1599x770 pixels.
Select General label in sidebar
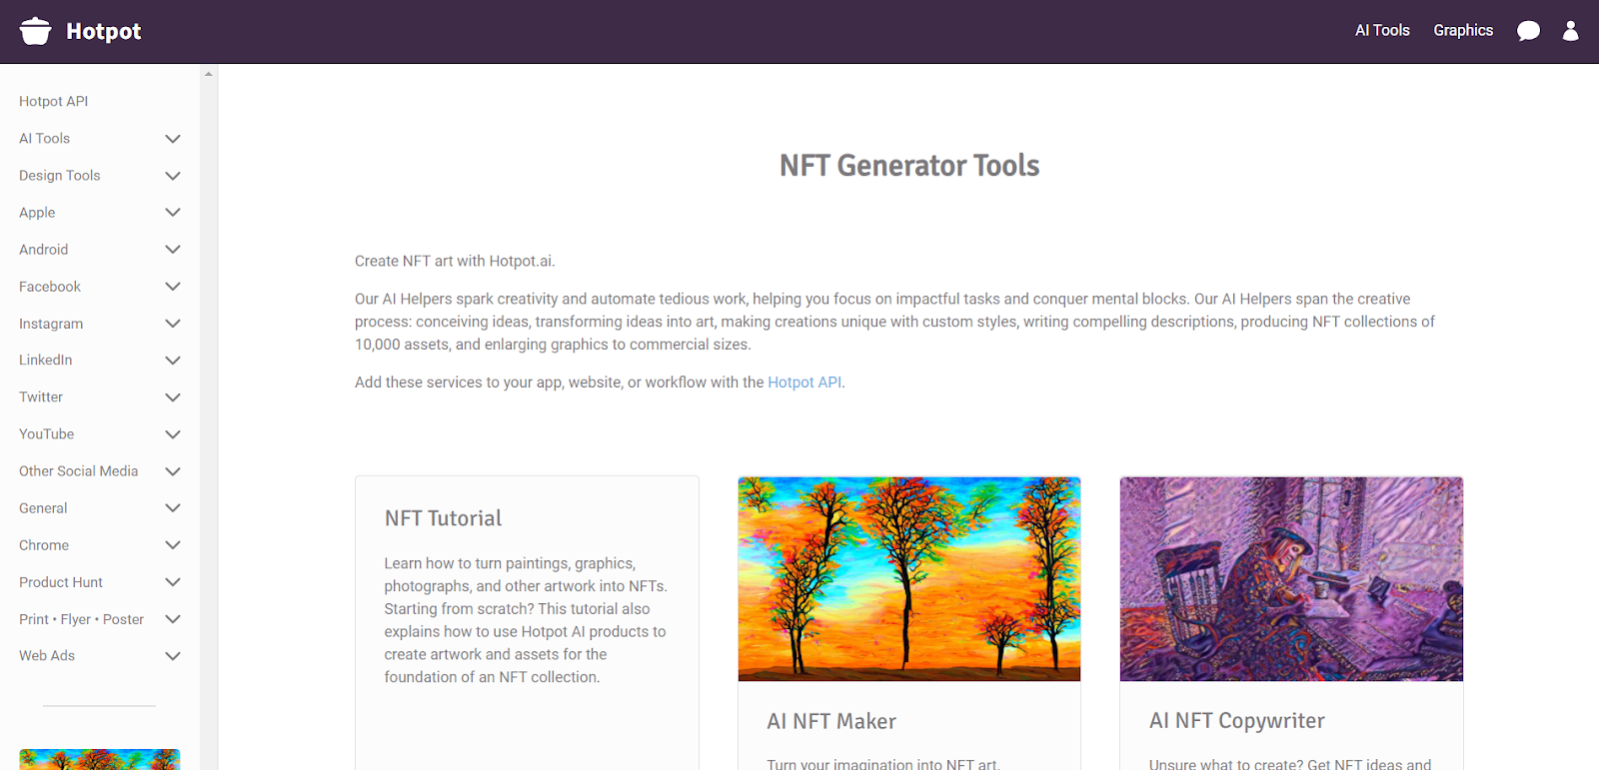pyautogui.click(x=43, y=508)
